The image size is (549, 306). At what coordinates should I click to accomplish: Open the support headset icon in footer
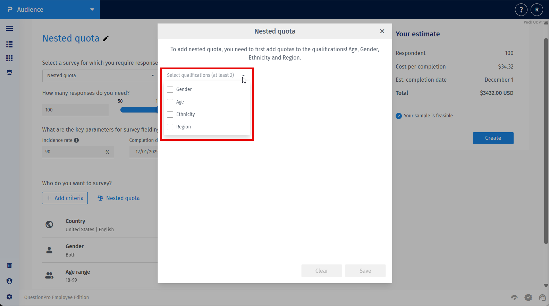click(542, 297)
